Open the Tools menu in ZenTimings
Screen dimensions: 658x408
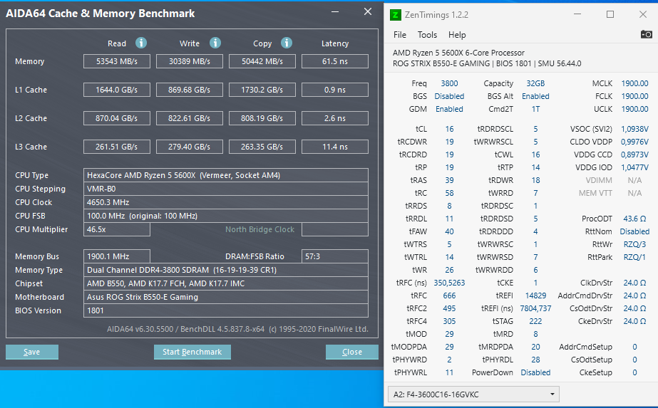[427, 35]
